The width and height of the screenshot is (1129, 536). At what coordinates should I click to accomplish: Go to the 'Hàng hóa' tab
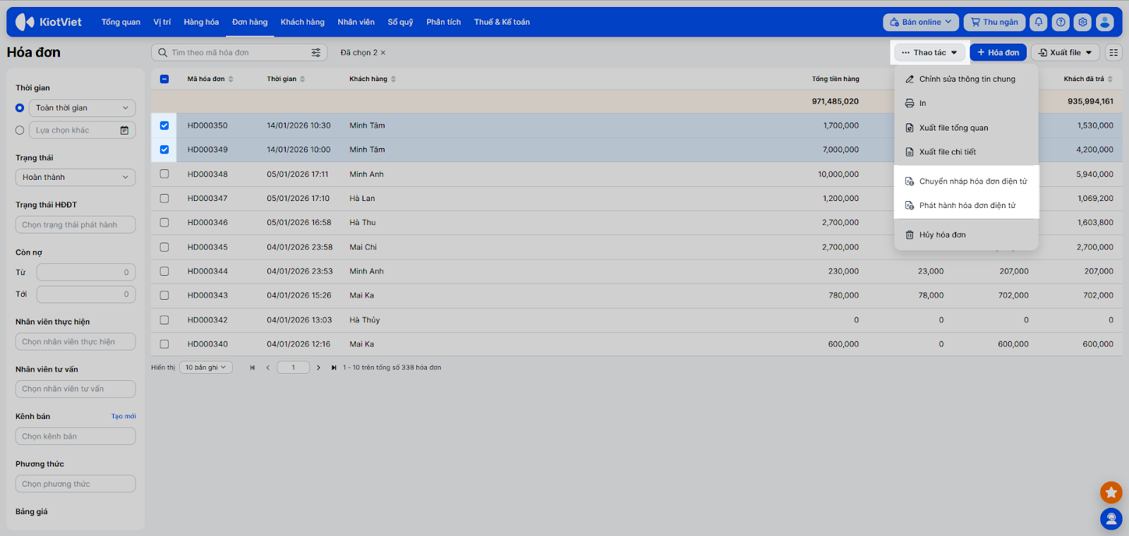[x=201, y=22]
